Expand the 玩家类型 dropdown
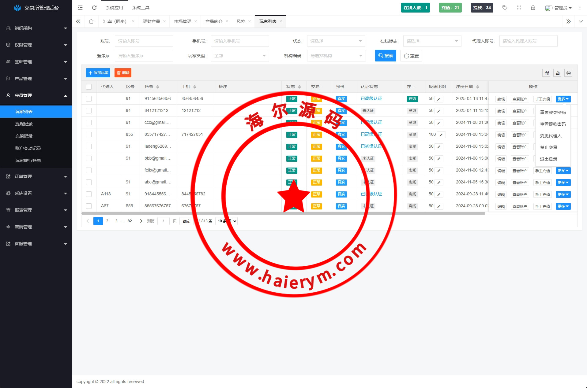 (240, 56)
